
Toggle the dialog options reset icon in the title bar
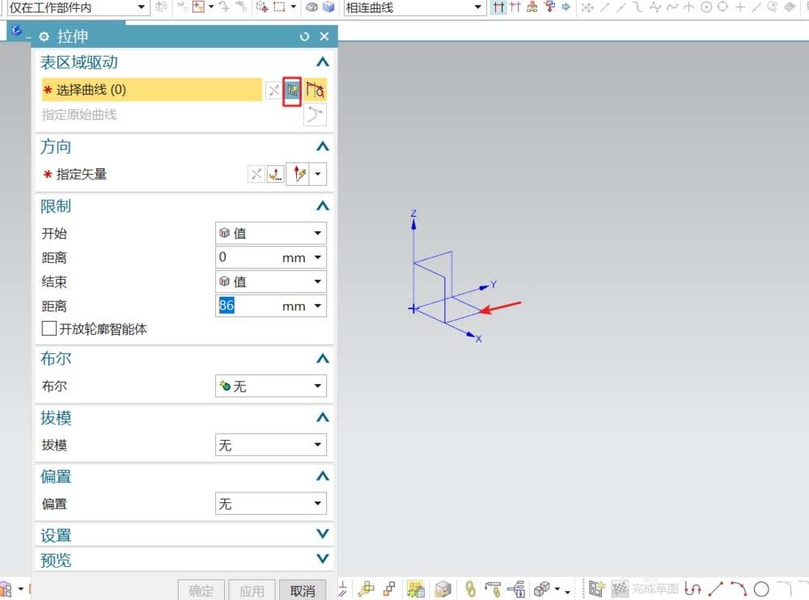pos(303,36)
